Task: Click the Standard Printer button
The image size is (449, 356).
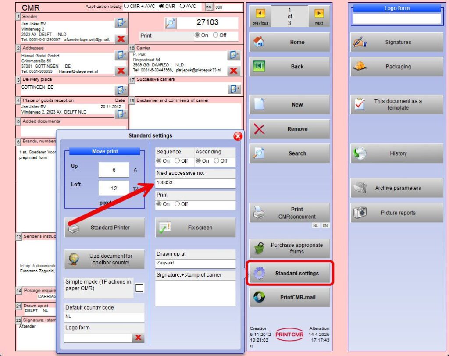Action: (x=104, y=228)
